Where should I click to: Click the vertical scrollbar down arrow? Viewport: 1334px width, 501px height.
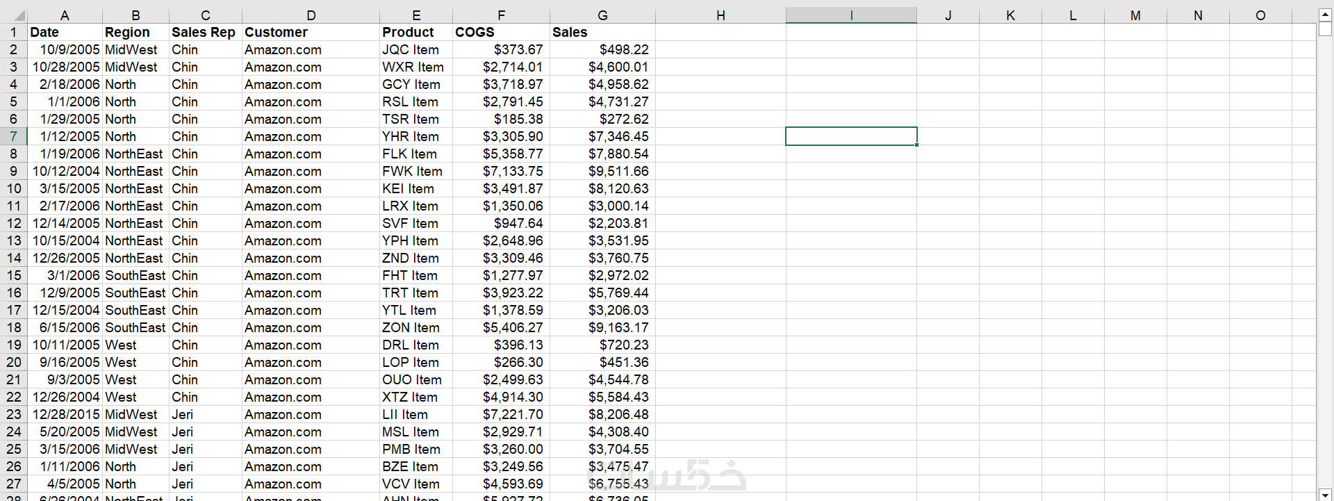coord(1325,495)
